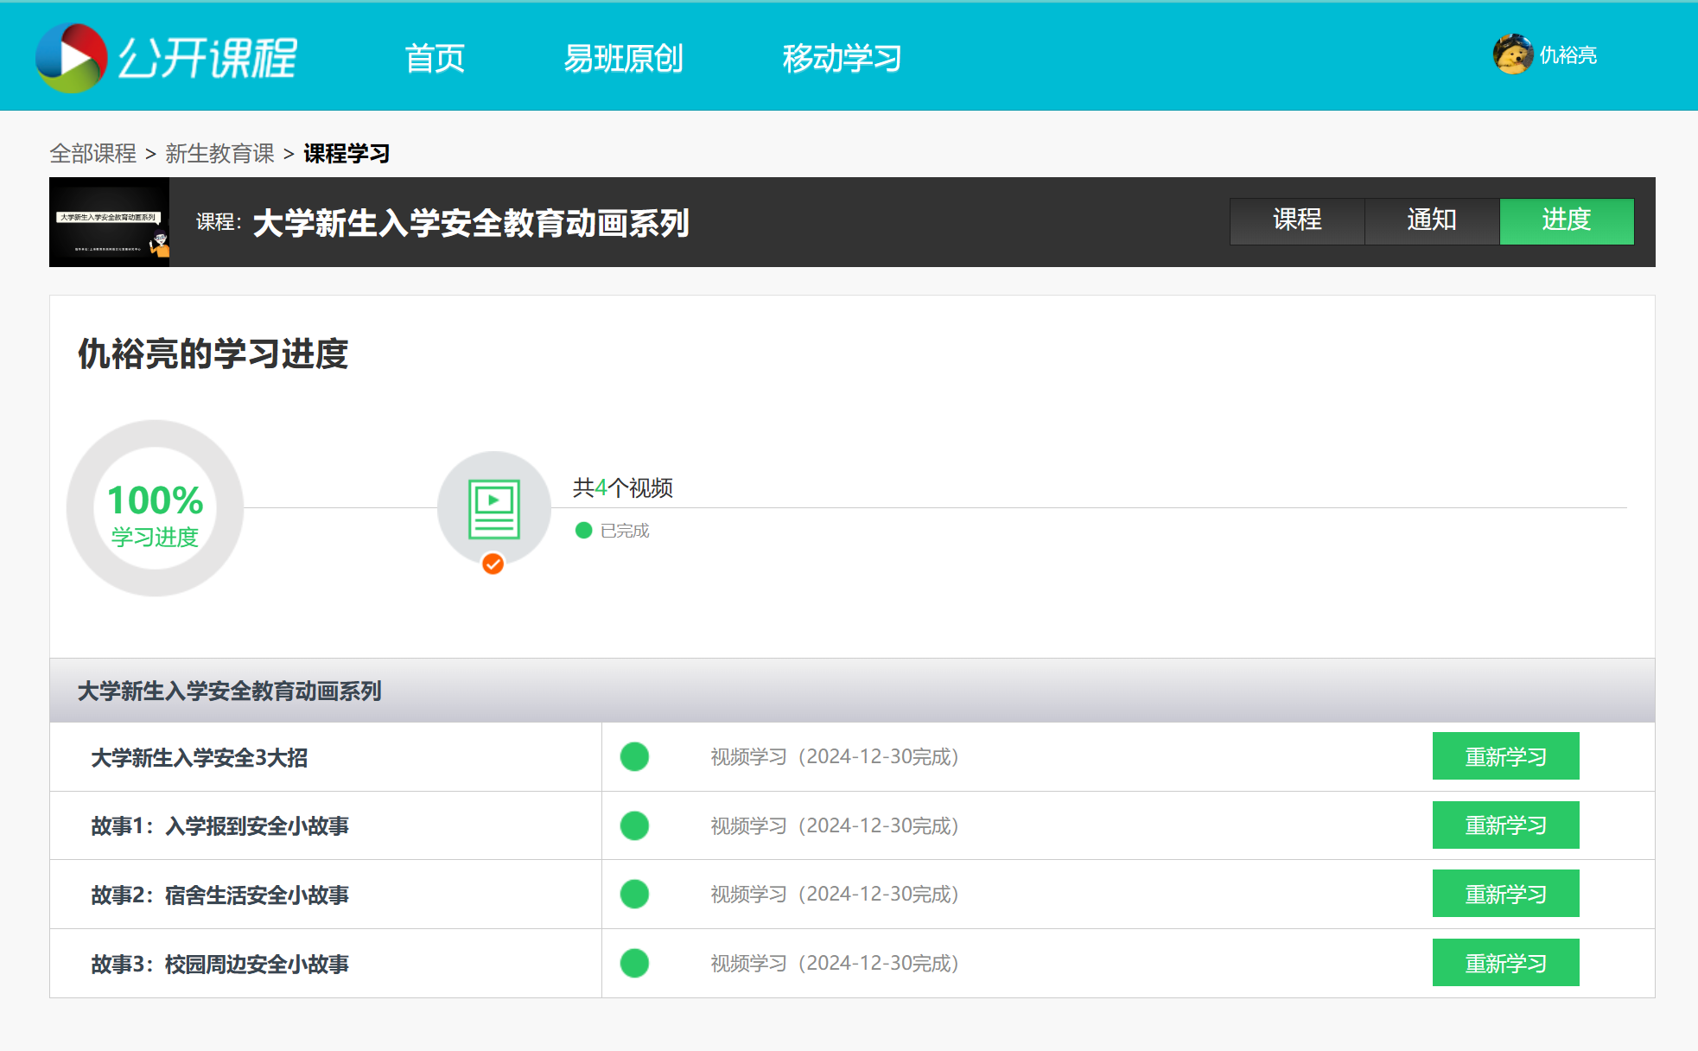Open 移动学习 navigation item
Viewport: 1698px width, 1051px height.
click(842, 58)
